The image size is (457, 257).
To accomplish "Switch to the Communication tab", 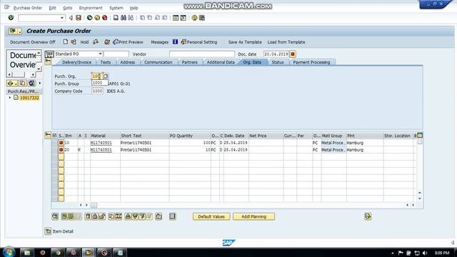I will pos(159,62).
